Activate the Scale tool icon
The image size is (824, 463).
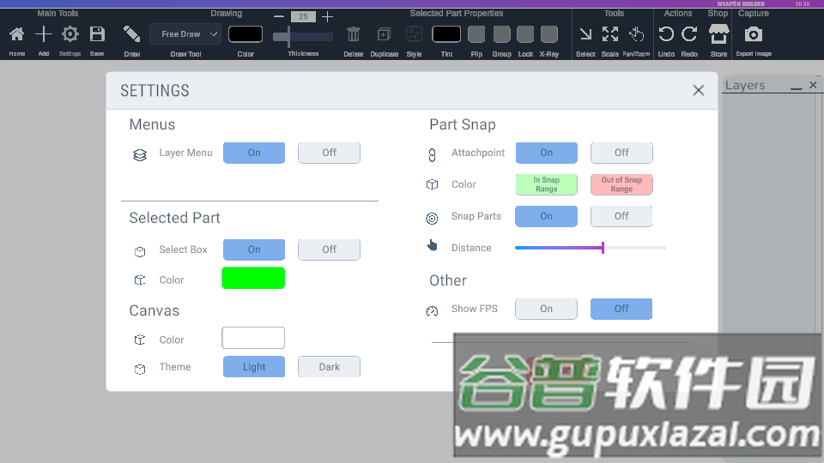(610, 34)
